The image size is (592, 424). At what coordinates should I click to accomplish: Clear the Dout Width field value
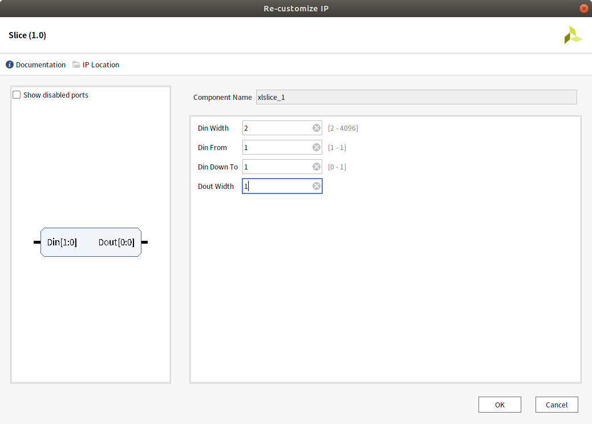point(317,186)
